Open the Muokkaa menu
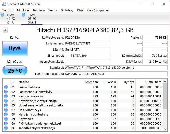 23,10
